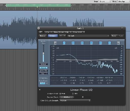Collapse the extended parameters triangle
Image resolution: width=130 pixels, height=111 pixels.
40,90
